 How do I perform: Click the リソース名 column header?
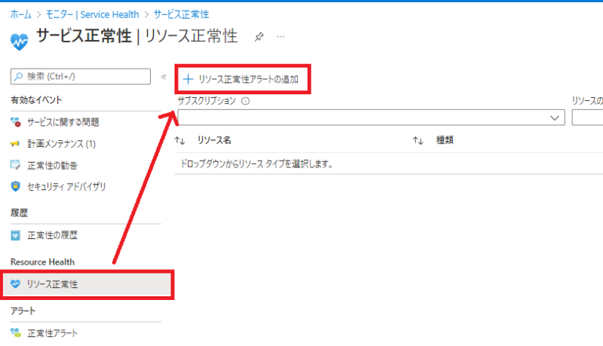[214, 140]
